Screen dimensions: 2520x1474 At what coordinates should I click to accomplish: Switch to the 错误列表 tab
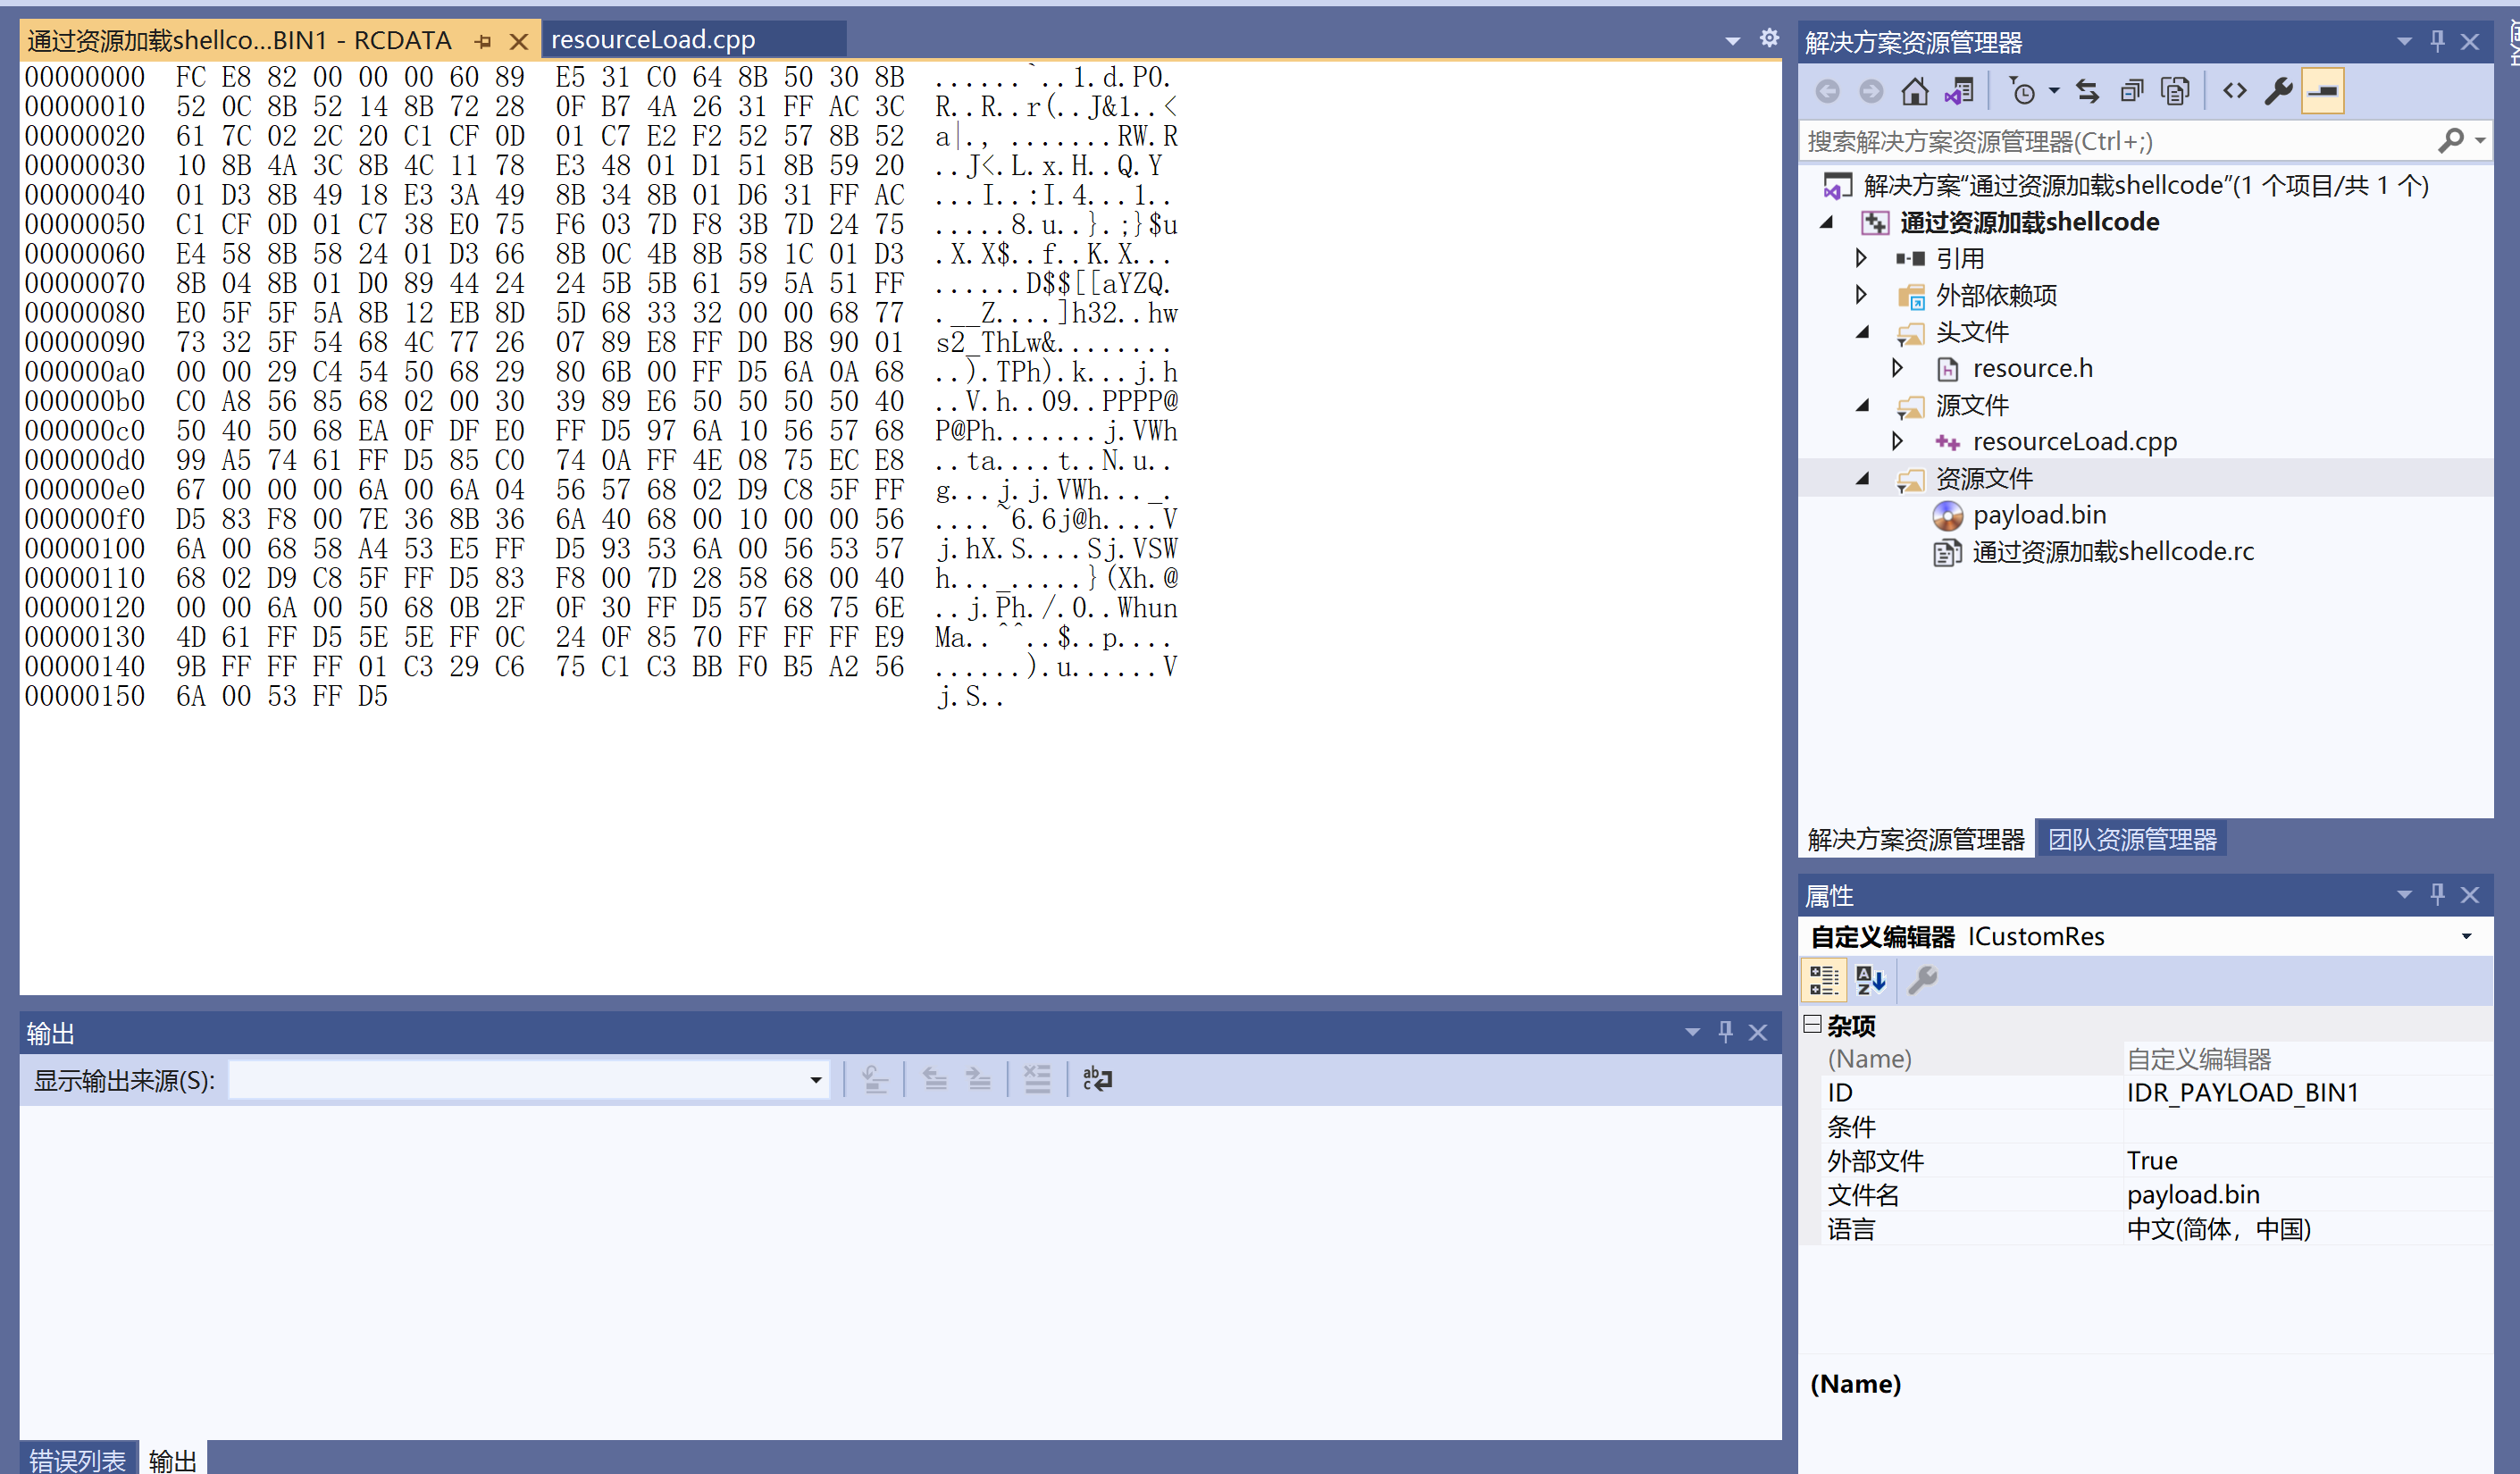coord(77,1459)
